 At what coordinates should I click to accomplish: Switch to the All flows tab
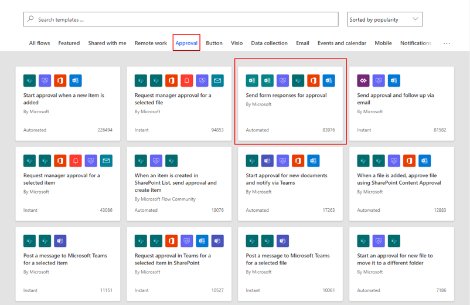point(39,43)
